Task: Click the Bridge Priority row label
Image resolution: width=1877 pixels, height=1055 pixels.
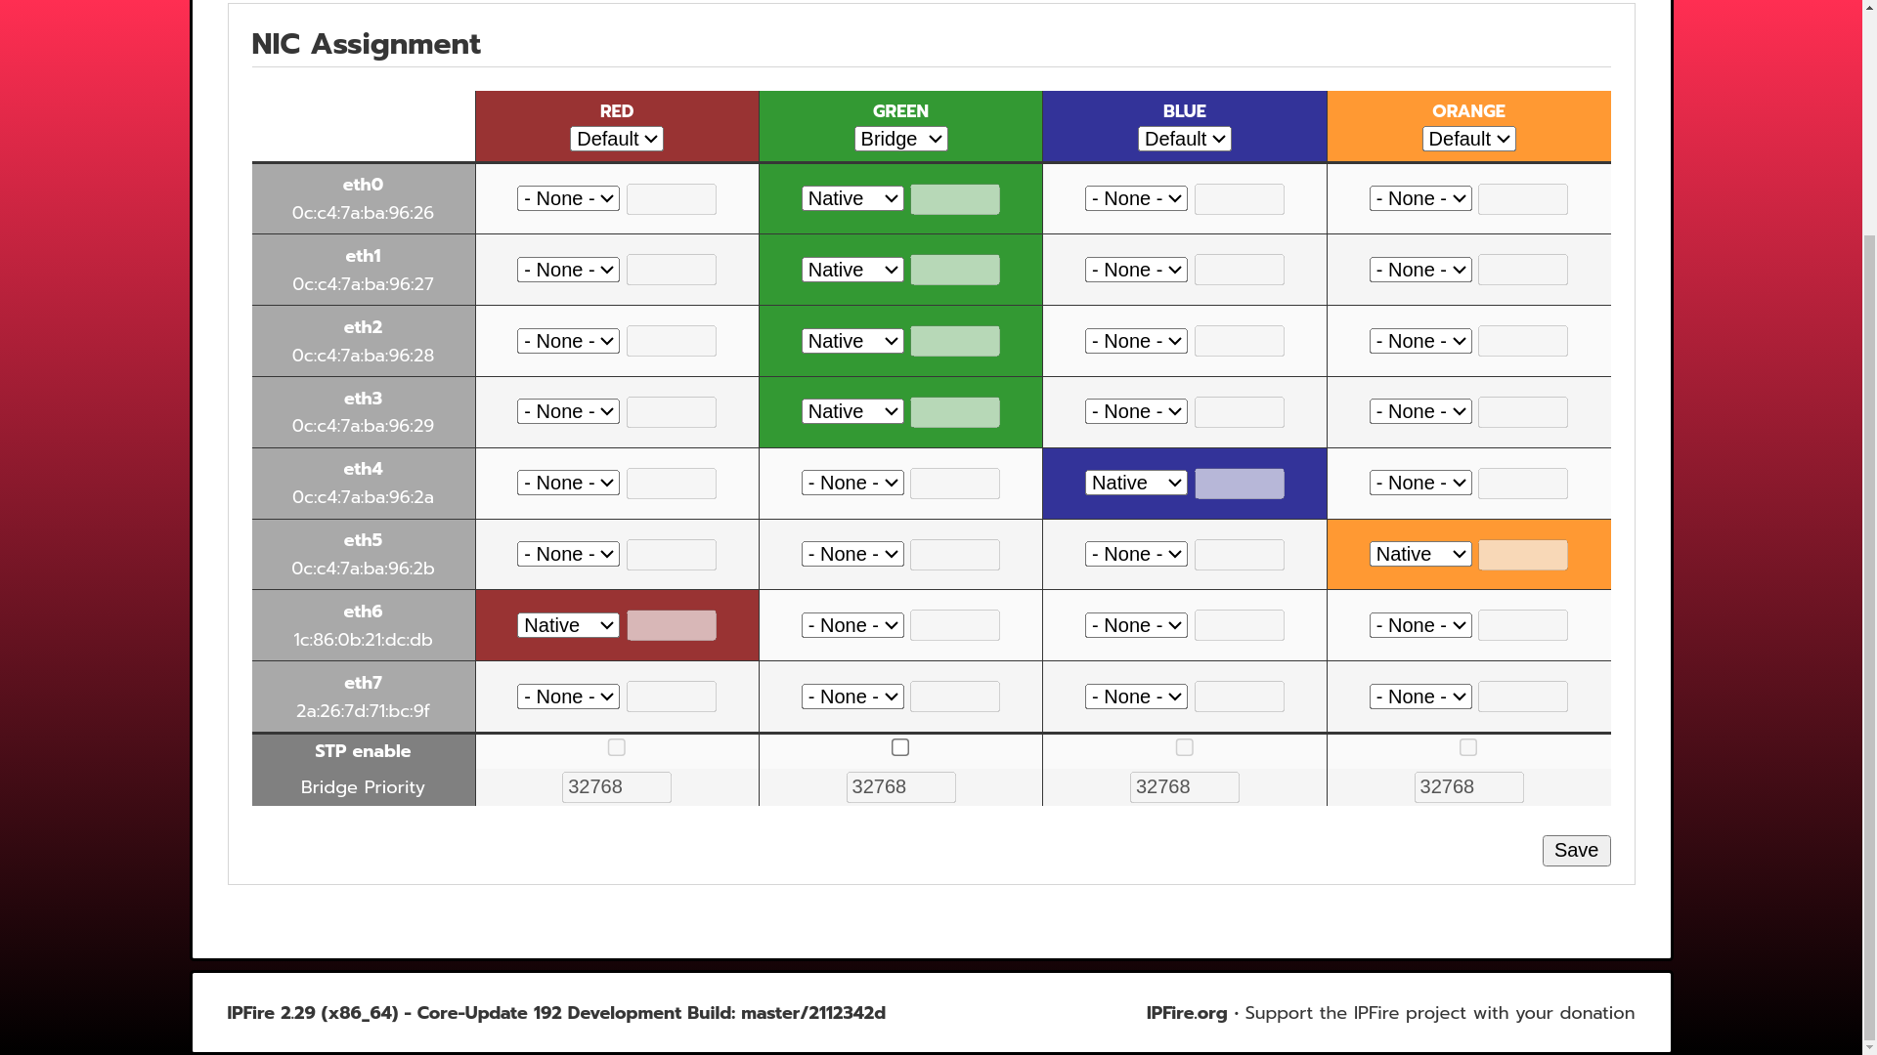Action: (363, 787)
